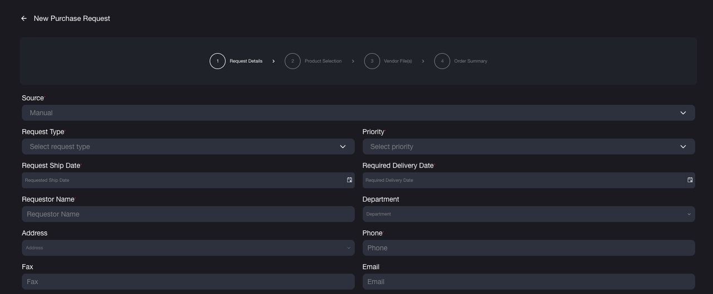The height and width of the screenshot is (294, 713).
Task: Select the Vendor File(s) step label
Action: (398, 61)
